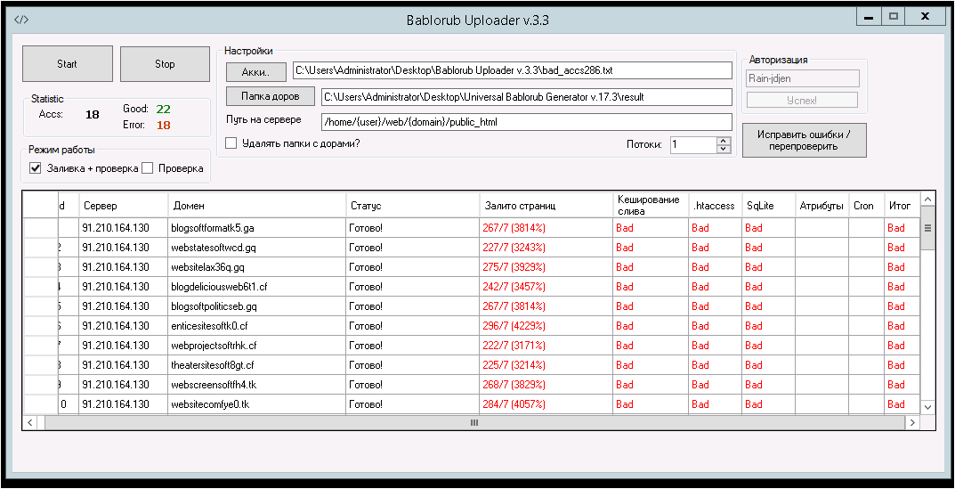955x489 pixels.
Task: Click row header of blogsoftformatk5.ga row
Action: click(40, 228)
